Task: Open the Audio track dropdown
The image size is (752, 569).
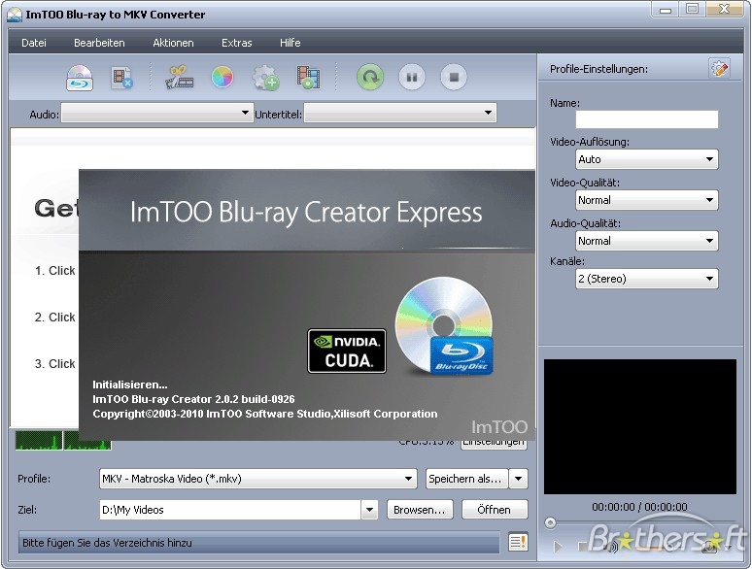Action: pyautogui.click(x=157, y=114)
